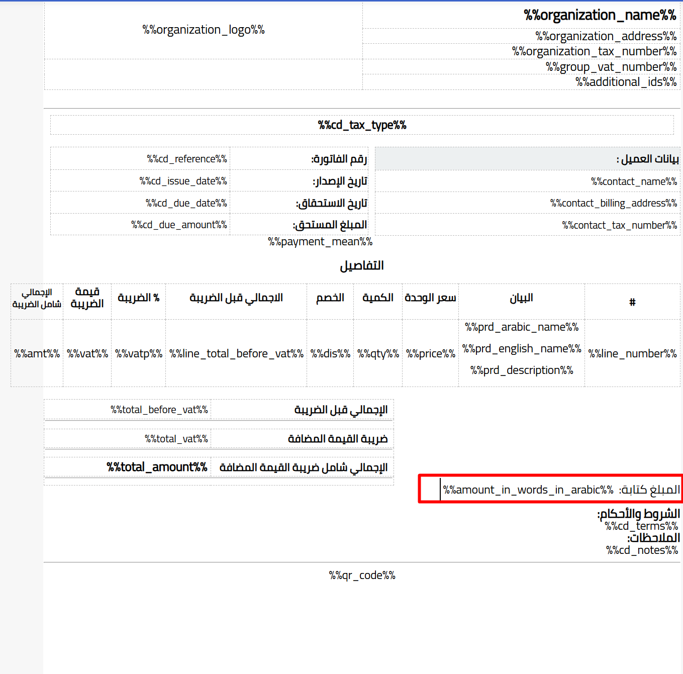Select the %%organization_address%% placeholder
683x674 pixels.
click(605, 36)
